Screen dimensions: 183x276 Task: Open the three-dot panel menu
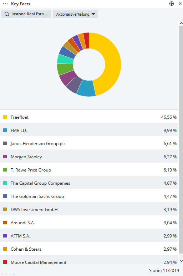pos(5,4)
